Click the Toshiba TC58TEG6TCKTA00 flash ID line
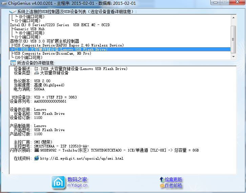Screen dimensions: 246x193 [x=119, y=150]
